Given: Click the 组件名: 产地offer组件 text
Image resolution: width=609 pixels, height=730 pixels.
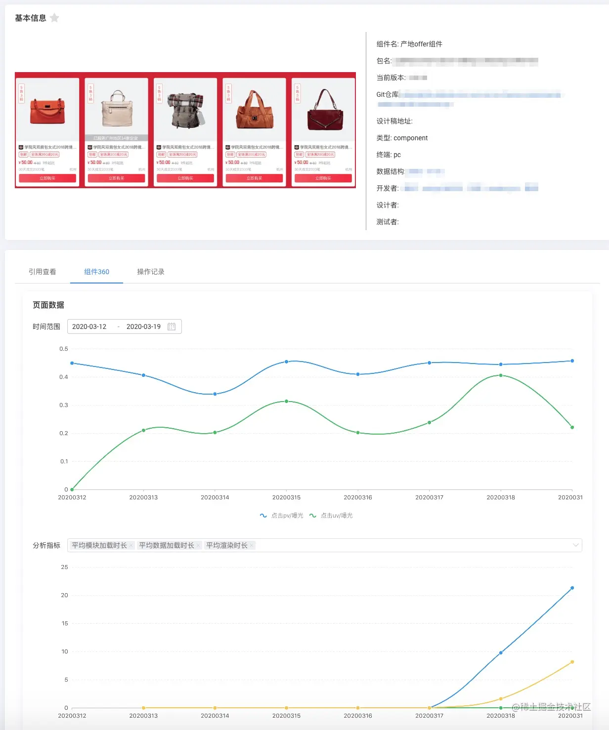Looking at the screenshot, I should tap(409, 44).
